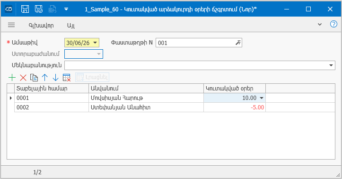This screenshot has height=179, width=342.
Task: Open the quick access toolbar dropdown arrow
Action: (66, 9)
